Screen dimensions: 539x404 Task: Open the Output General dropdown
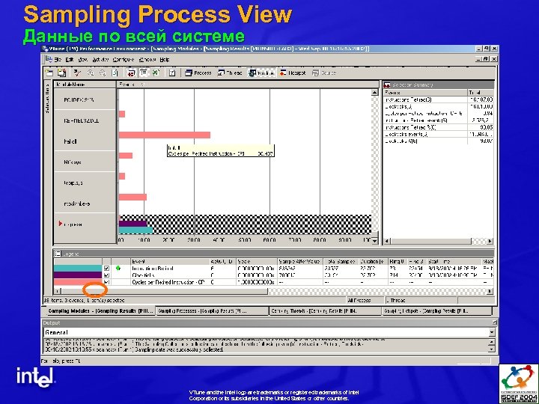[x=491, y=332]
